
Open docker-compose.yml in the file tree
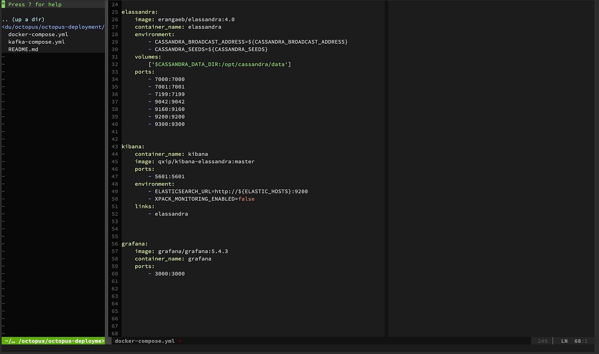click(38, 35)
